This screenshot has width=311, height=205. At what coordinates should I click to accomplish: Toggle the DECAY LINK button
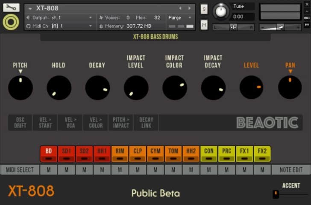pyautogui.click(x=146, y=123)
